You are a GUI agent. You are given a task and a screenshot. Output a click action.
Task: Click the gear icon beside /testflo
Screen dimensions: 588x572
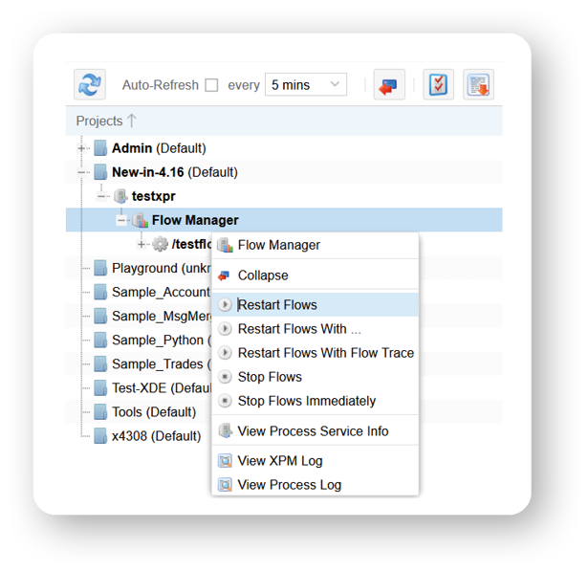pos(160,244)
